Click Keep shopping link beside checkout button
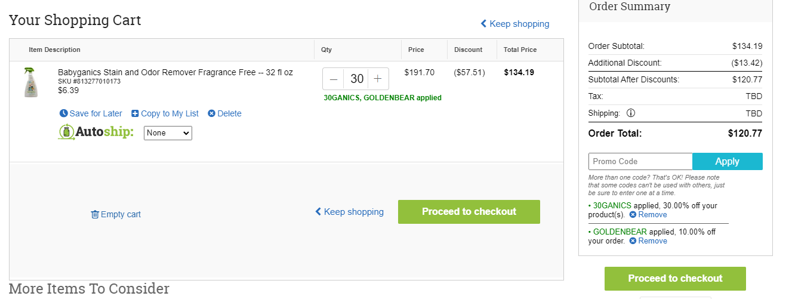The height and width of the screenshot is (299, 792). pyautogui.click(x=350, y=212)
